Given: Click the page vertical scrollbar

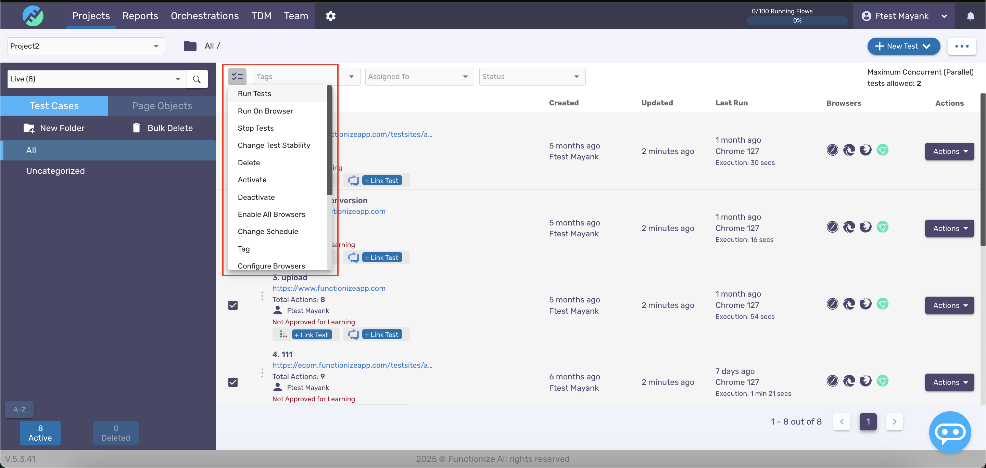Looking at the screenshot, I should (983, 169).
